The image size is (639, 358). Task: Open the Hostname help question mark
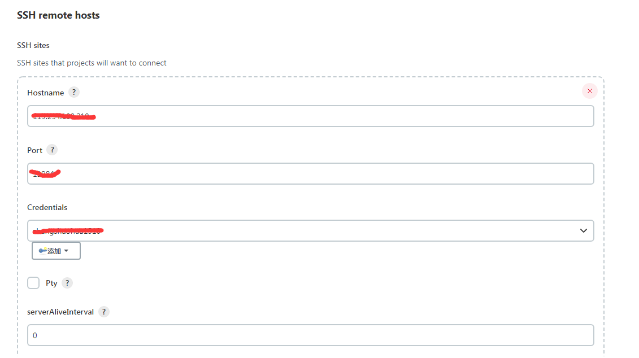[x=74, y=92]
